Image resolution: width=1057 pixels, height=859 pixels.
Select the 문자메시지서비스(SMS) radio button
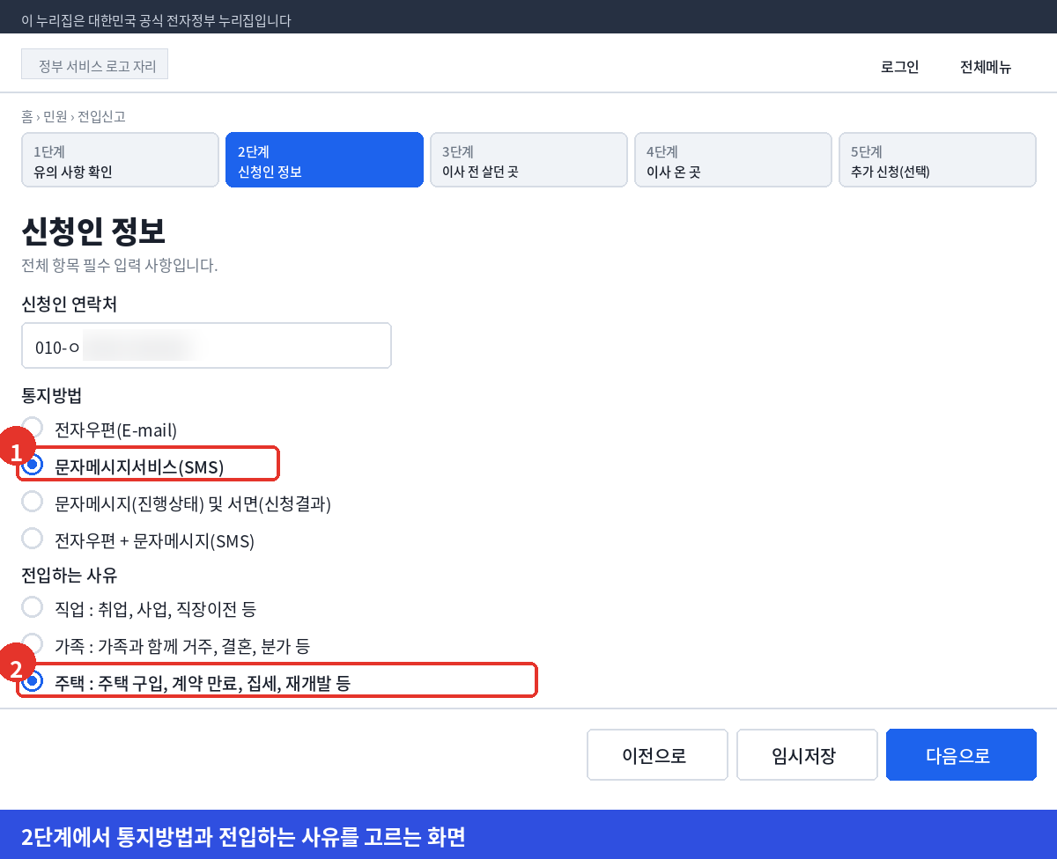click(33, 465)
